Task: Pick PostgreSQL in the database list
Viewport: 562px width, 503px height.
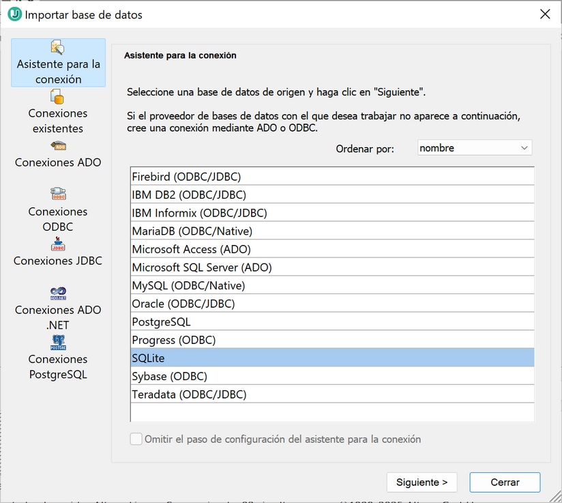Action: tap(161, 321)
